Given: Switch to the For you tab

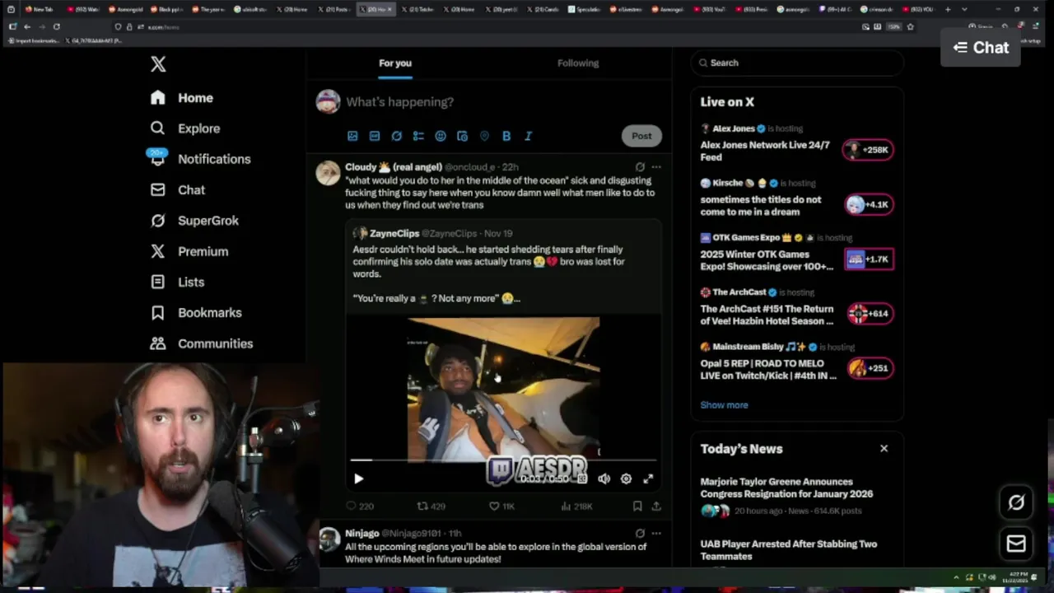Looking at the screenshot, I should coord(395,63).
